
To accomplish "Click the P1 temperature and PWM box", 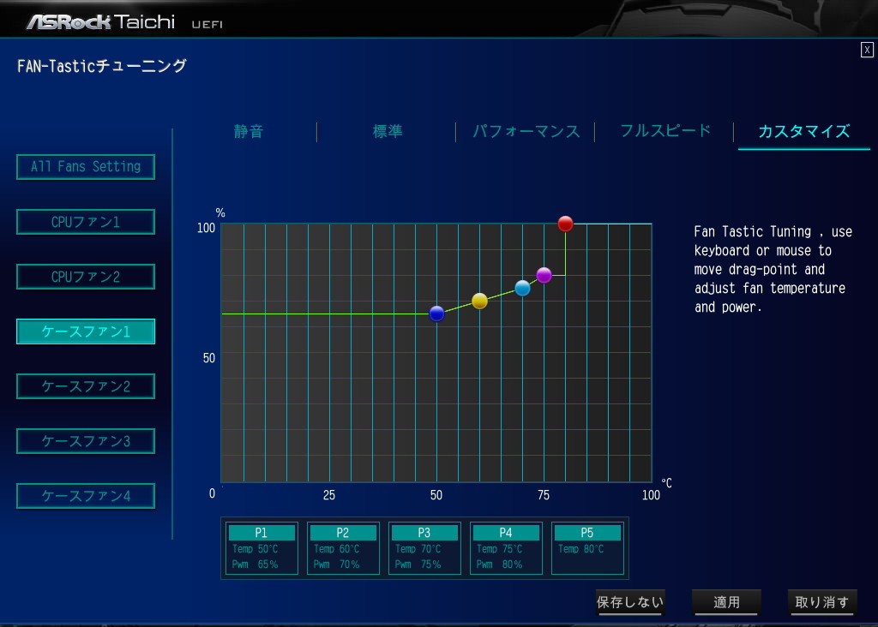I will point(262,548).
